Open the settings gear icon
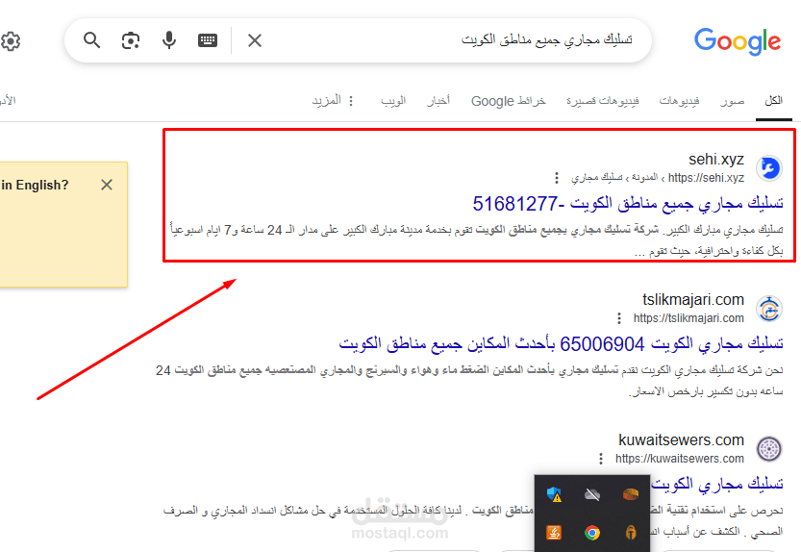Viewport: 801px width, 552px height. point(11,41)
